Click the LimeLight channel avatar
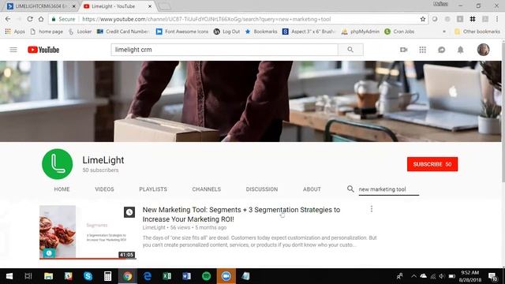Image resolution: width=505 pixels, height=284 pixels. click(x=58, y=164)
